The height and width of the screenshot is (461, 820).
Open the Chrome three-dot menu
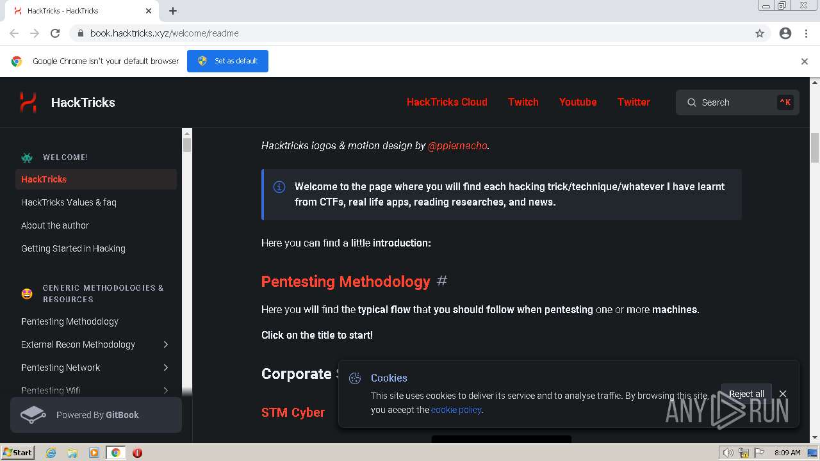pyautogui.click(x=806, y=33)
